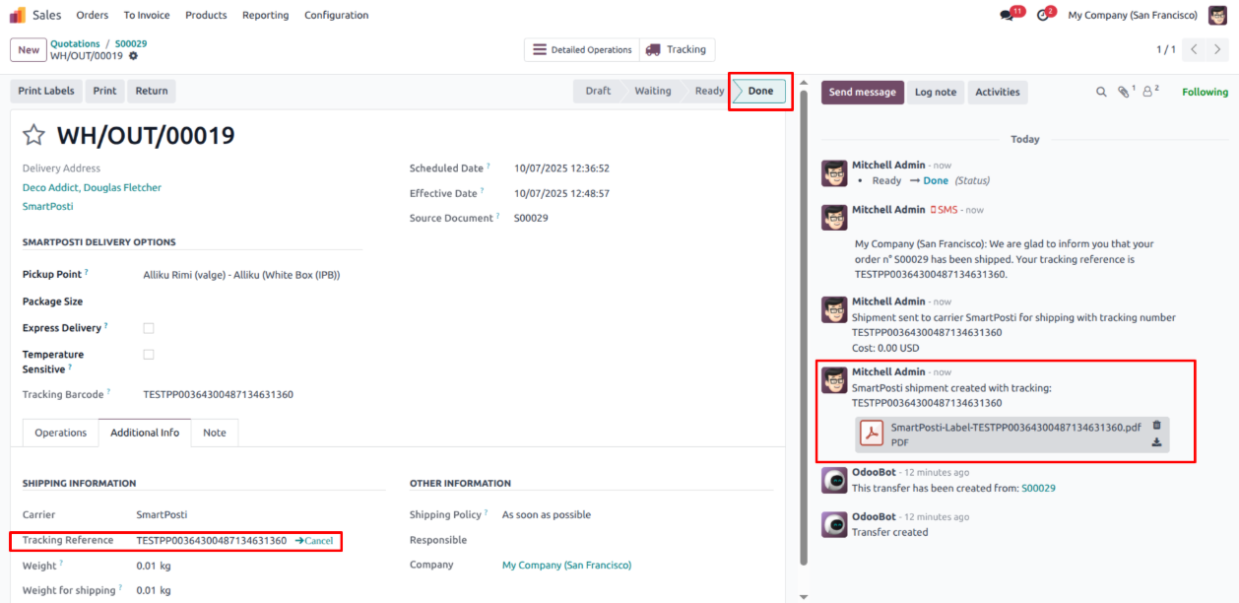Expand the Configuration menu
Image resolution: width=1239 pixels, height=603 pixels.
(x=336, y=15)
